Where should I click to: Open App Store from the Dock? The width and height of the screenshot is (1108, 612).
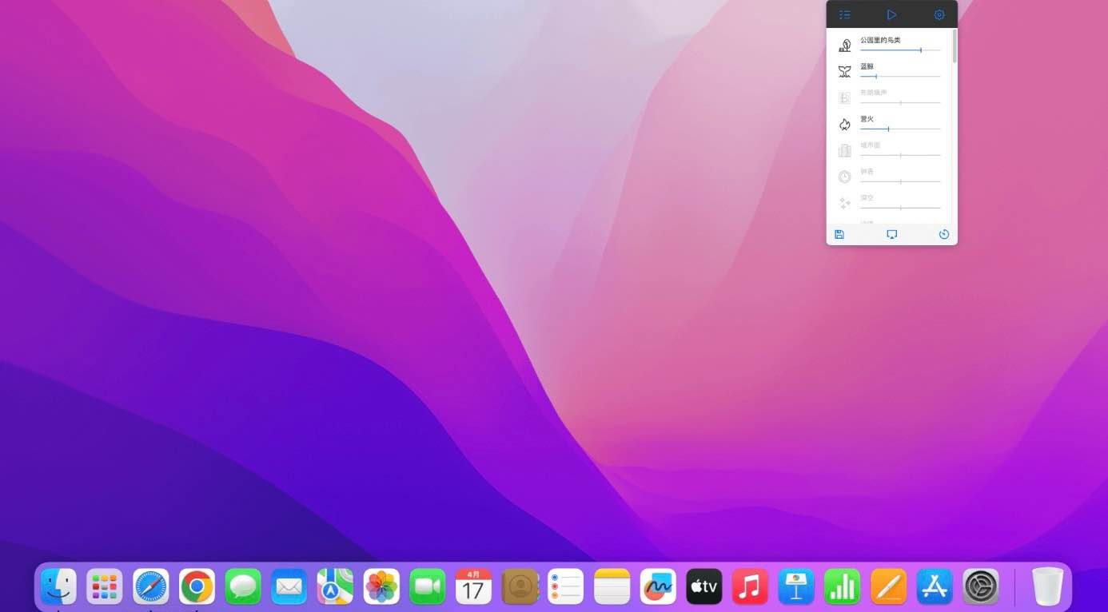tap(934, 586)
